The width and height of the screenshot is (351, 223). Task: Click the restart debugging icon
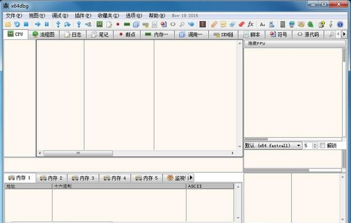click(x=17, y=24)
